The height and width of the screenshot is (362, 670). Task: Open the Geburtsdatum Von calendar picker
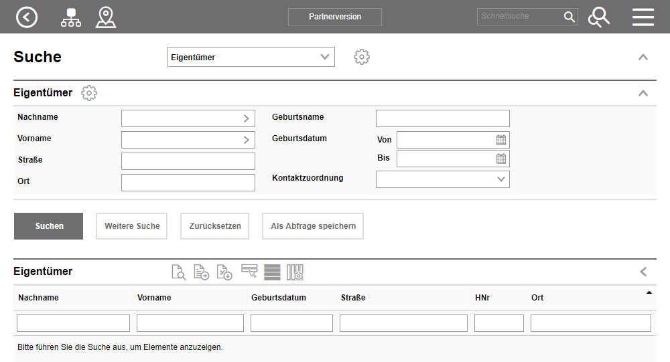(x=501, y=140)
